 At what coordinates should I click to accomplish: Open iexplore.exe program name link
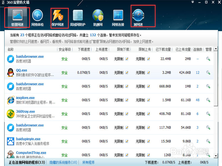25,98
